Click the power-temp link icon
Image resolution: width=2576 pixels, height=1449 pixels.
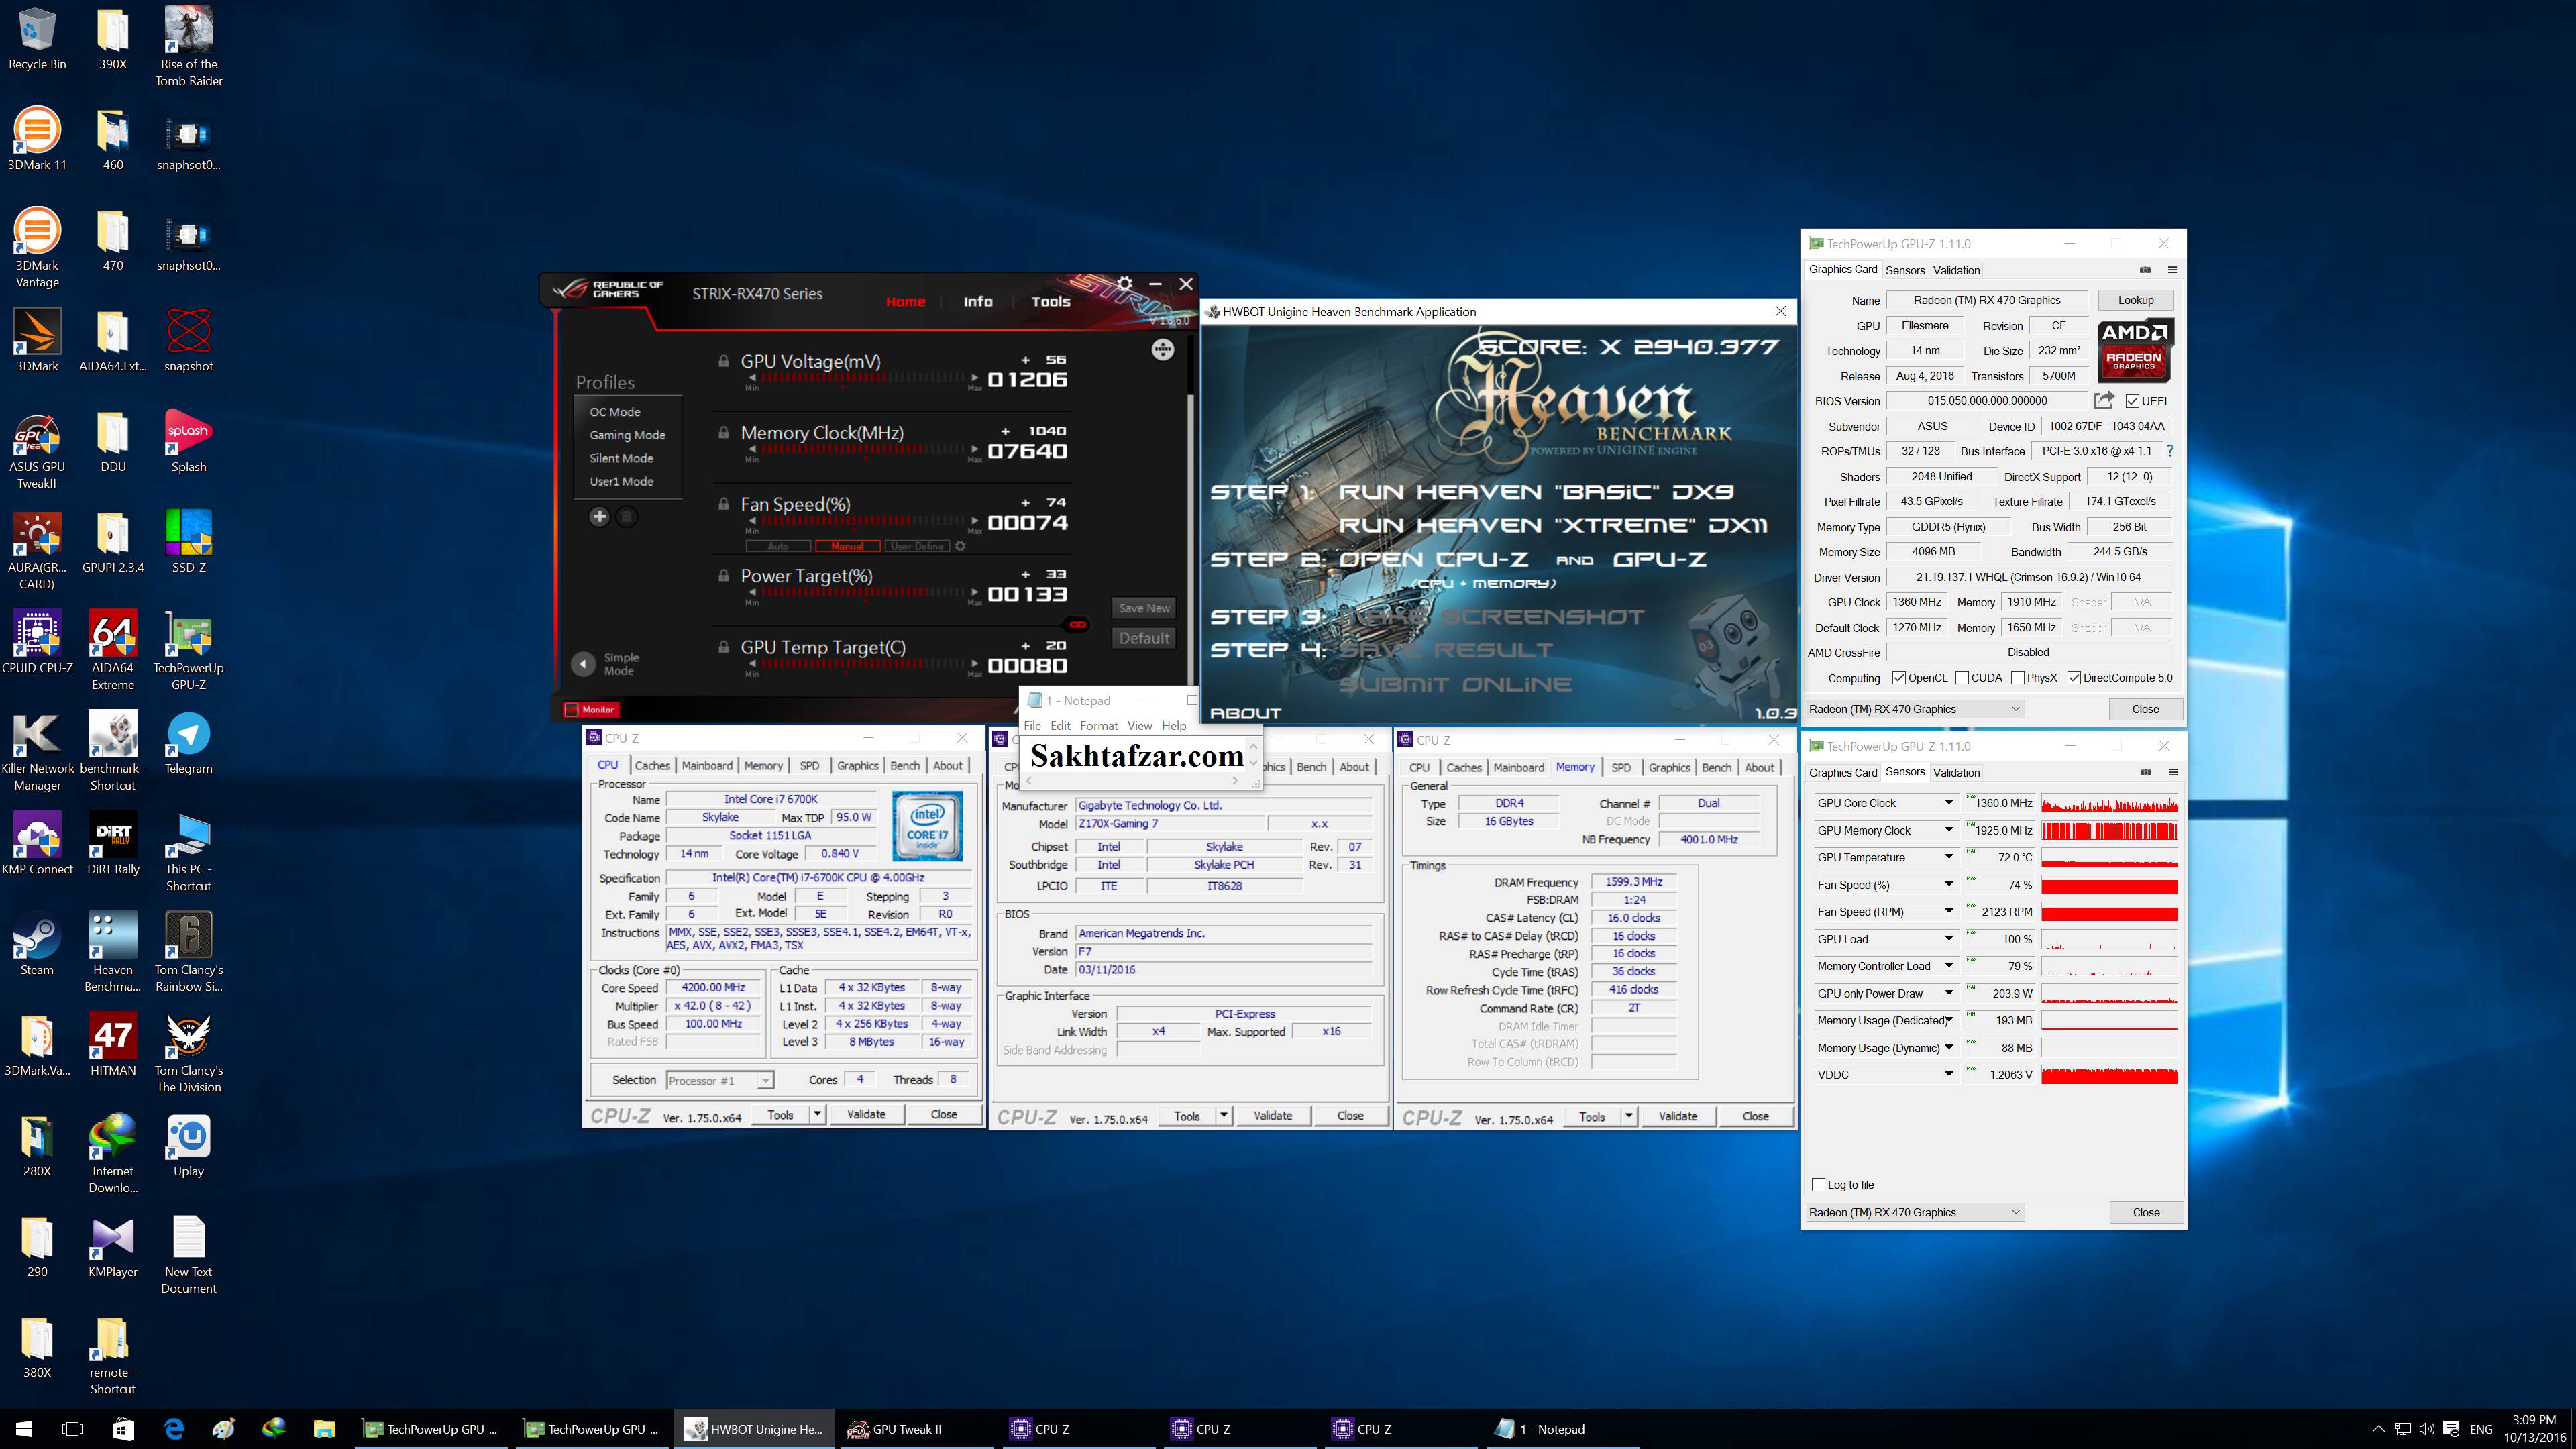[1078, 624]
